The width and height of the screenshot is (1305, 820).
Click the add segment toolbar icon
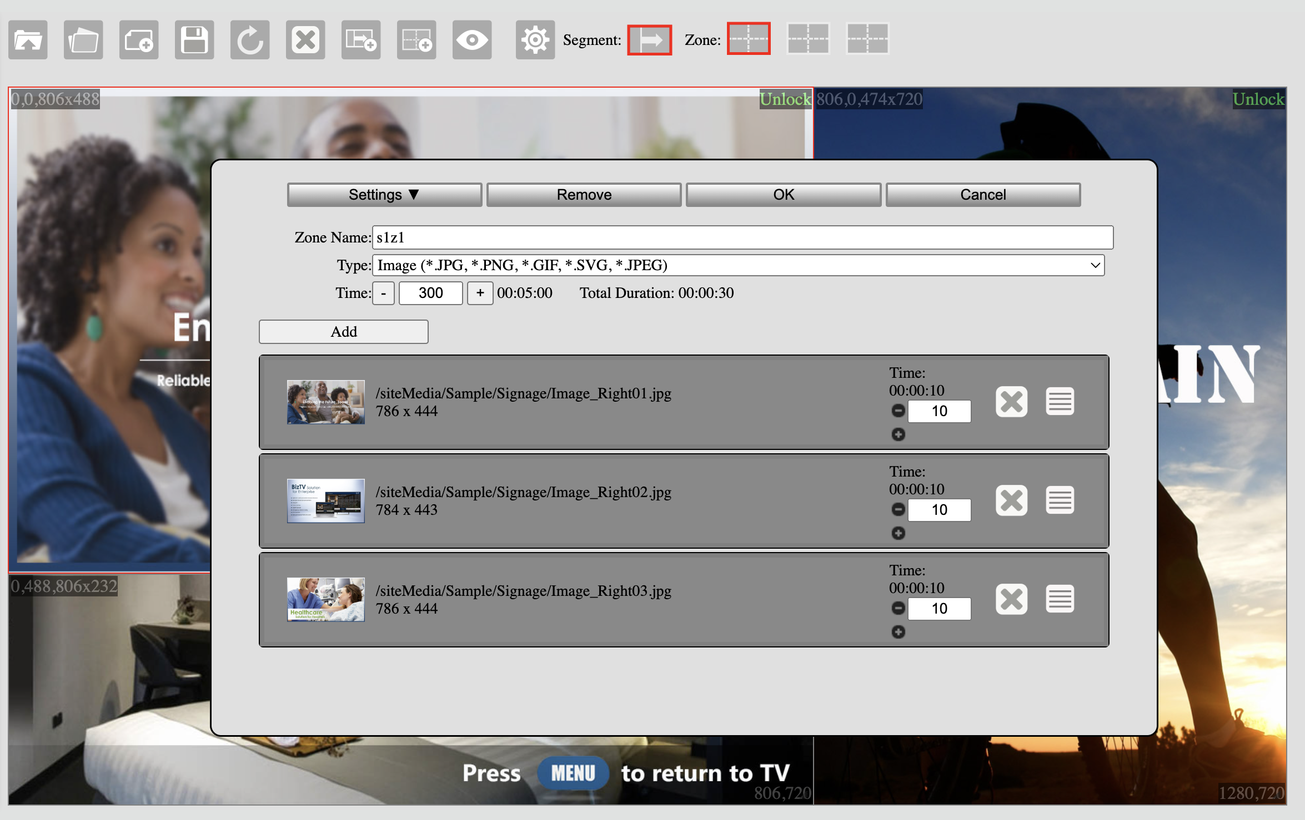pos(361,40)
